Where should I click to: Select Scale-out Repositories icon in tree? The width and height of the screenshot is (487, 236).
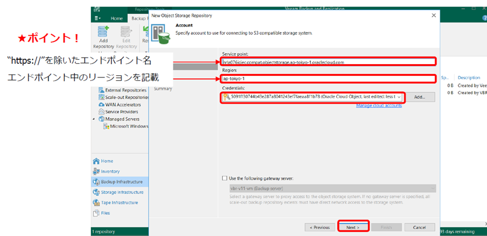(101, 97)
